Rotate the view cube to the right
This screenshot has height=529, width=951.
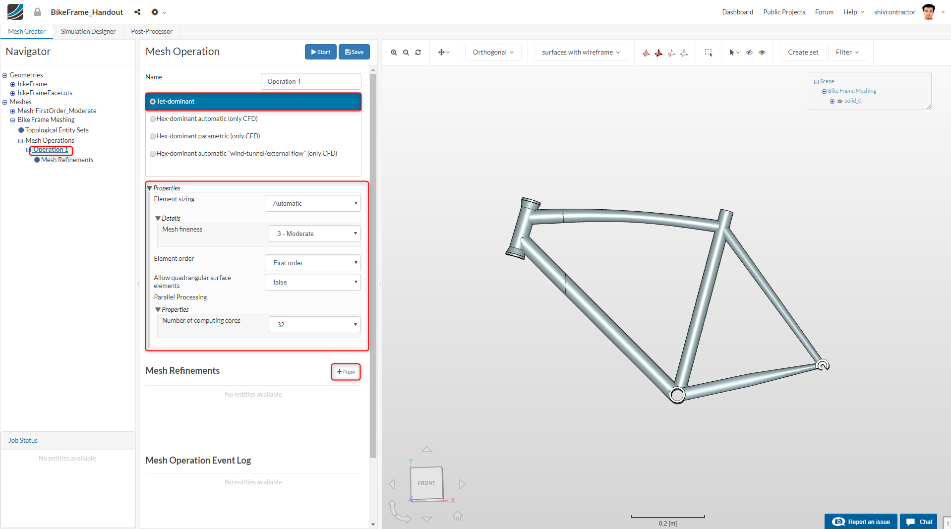pos(462,484)
